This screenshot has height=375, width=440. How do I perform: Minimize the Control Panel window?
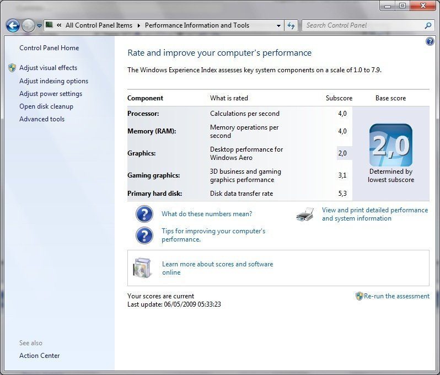click(x=388, y=6)
